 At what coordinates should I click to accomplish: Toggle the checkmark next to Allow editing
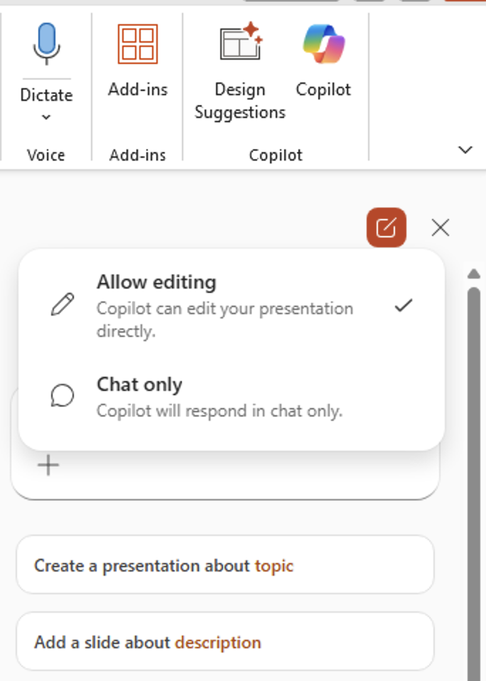coord(404,306)
